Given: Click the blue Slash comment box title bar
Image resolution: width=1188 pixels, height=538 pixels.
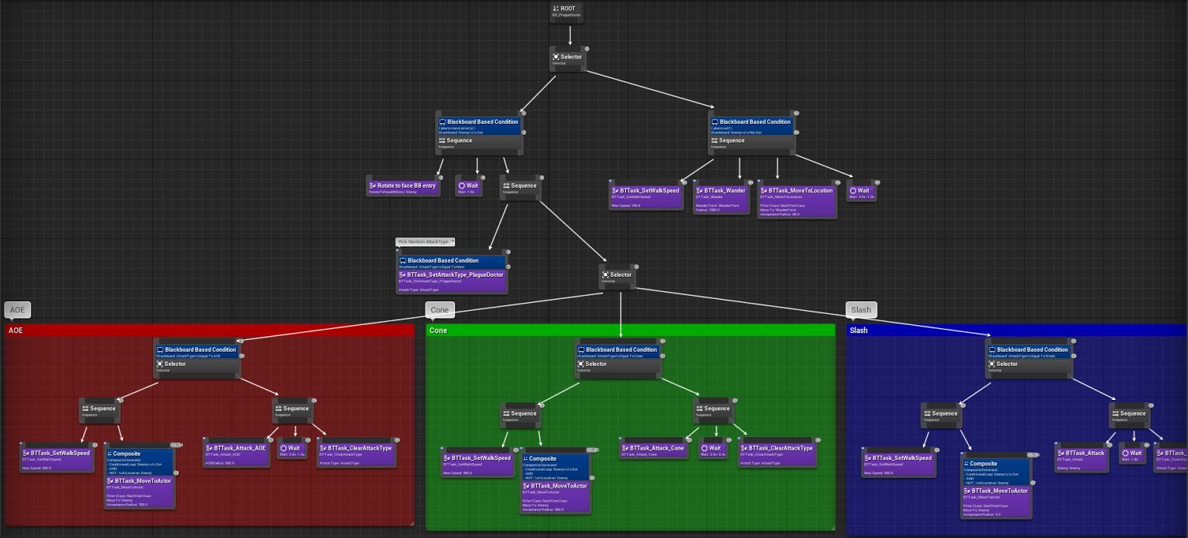Looking at the screenshot, I should [x=1017, y=330].
